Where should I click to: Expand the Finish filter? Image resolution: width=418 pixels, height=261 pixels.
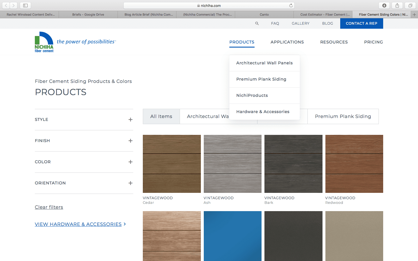coord(84,141)
